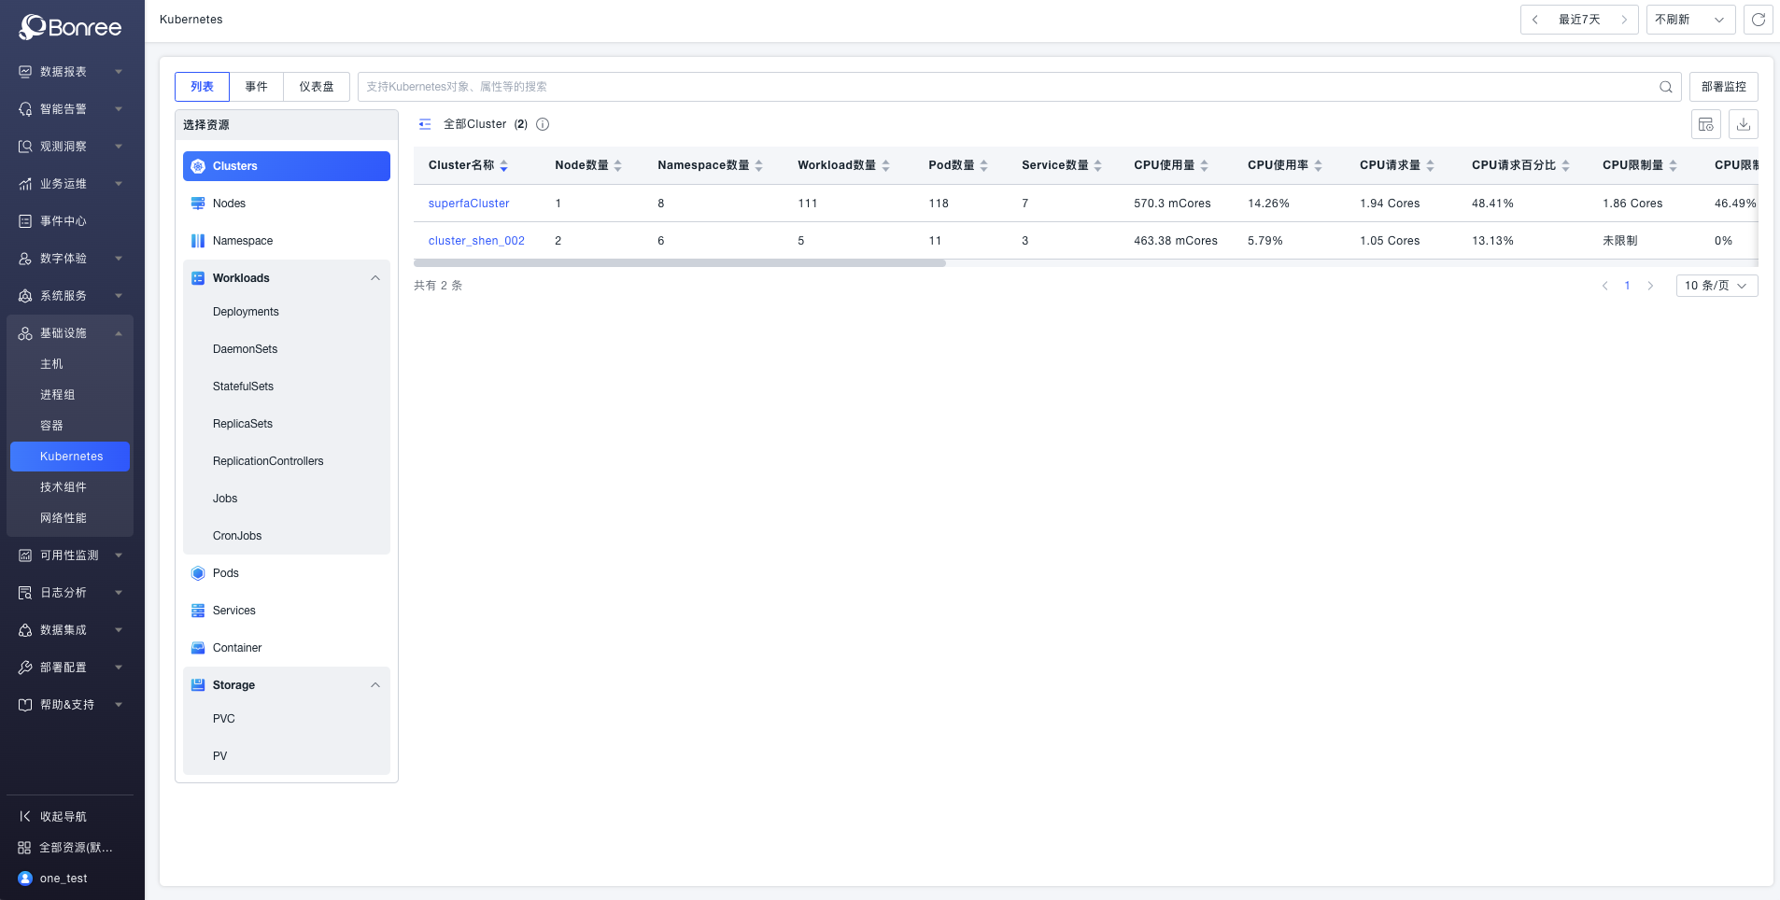Toggle sort on Pod数量 column
Viewport: 1780px width, 900px height.
983,165
